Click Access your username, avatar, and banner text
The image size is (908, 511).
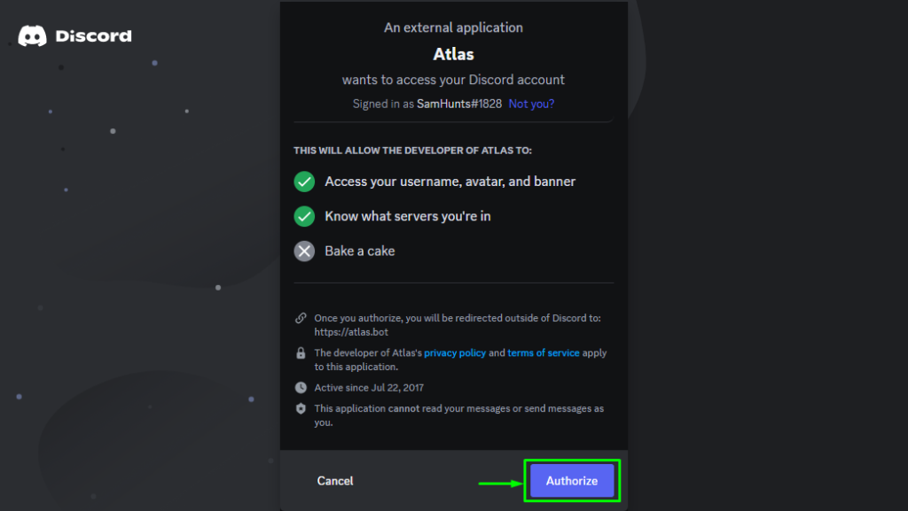[450, 182]
